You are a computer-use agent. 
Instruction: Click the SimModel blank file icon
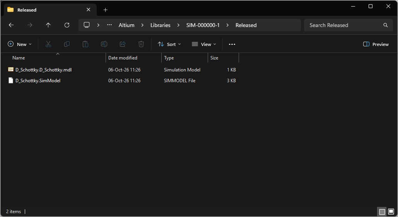click(11, 80)
